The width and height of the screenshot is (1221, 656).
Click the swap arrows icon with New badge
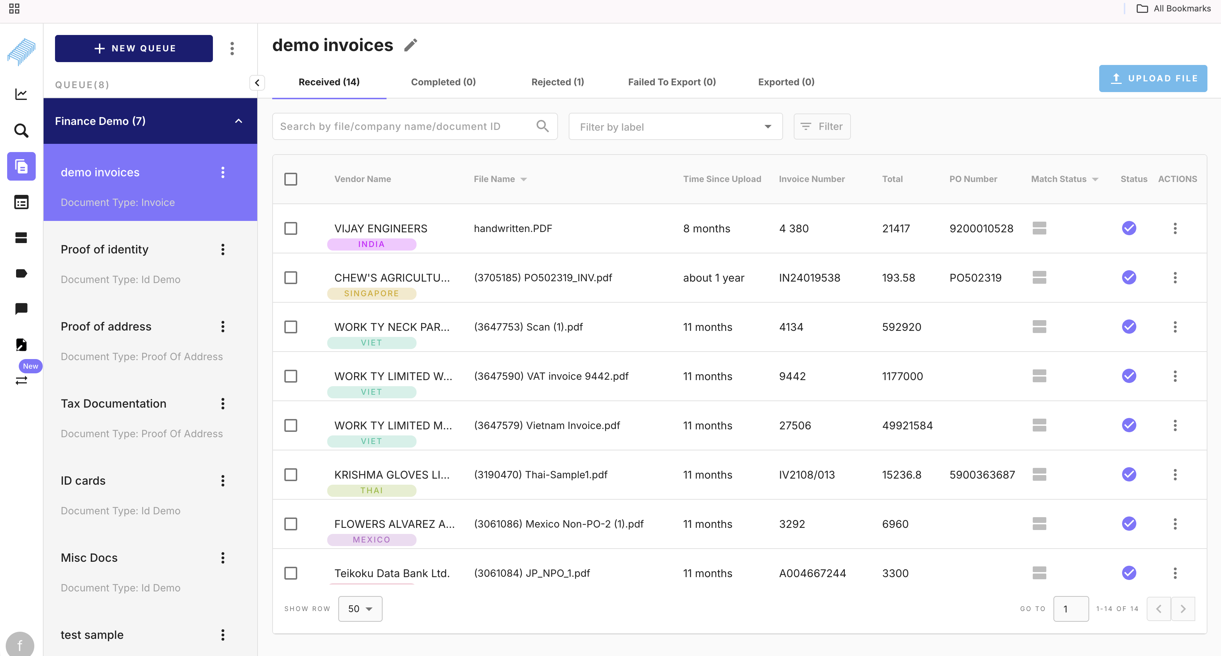[21, 380]
